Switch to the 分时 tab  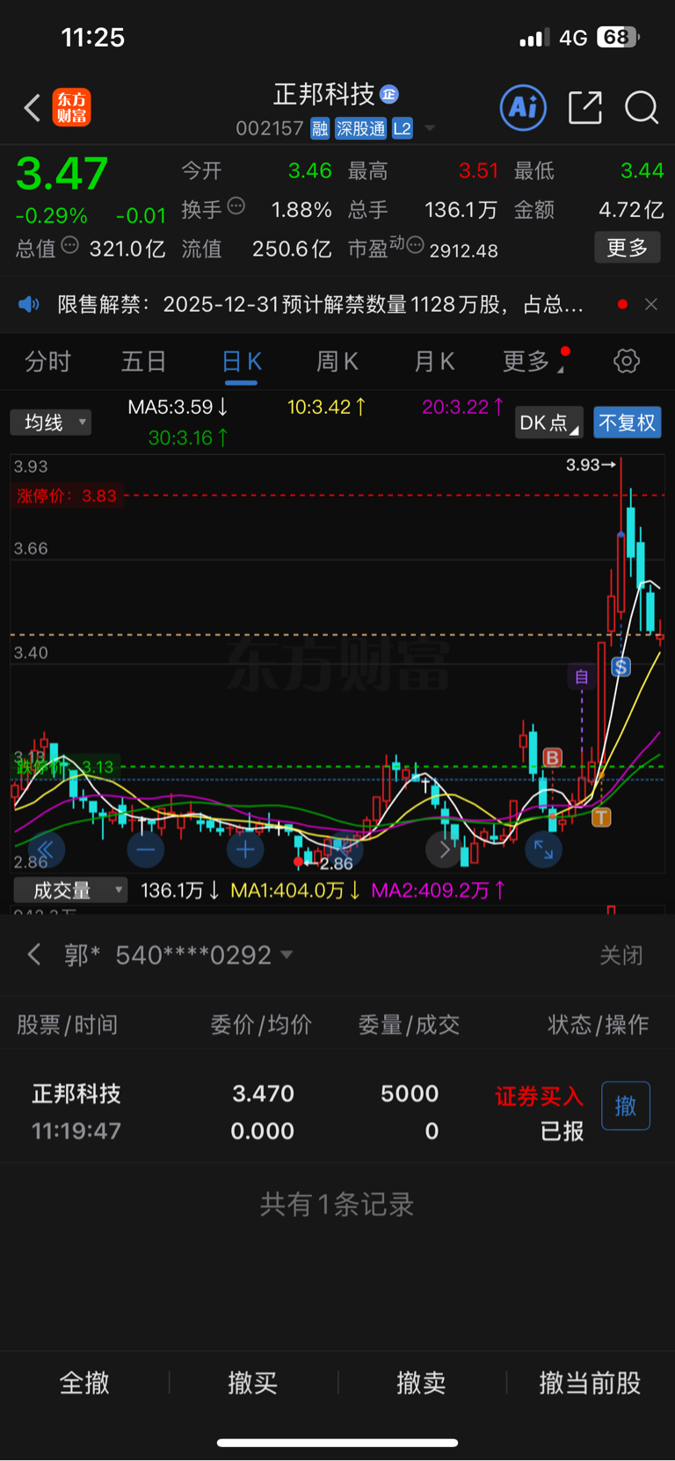[x=47, y=361]
